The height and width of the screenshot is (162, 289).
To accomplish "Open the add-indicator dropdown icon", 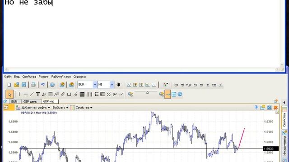I will (x=166, y=85).
